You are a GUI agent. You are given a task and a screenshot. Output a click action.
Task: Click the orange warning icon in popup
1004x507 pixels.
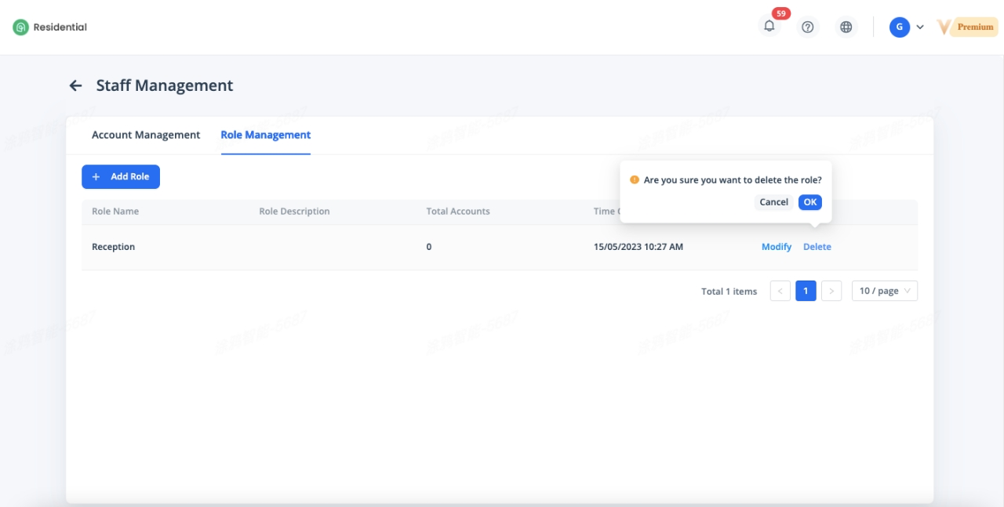coord(635,179)
